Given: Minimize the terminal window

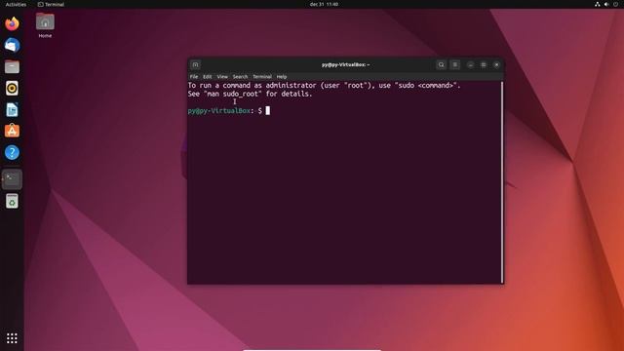Looking at the screenshot, I should pos(470,64).
